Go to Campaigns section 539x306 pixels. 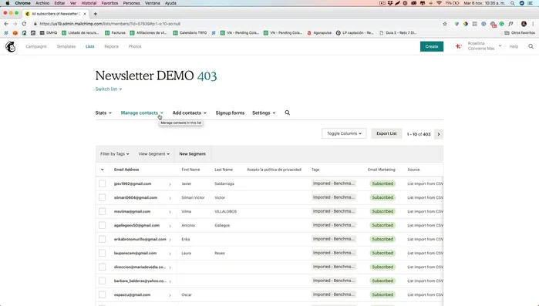pyautogui.click(x=36, y=46)
